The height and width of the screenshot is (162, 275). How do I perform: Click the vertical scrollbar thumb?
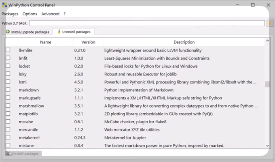pyautogui.click(x=267, y=84)
